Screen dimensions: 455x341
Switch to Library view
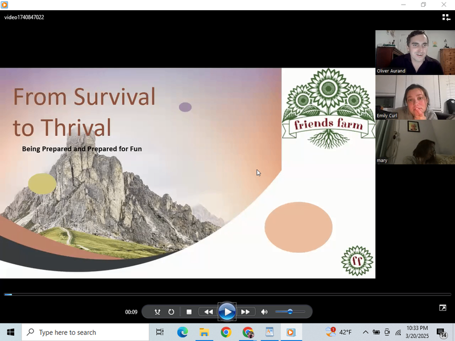446,18
